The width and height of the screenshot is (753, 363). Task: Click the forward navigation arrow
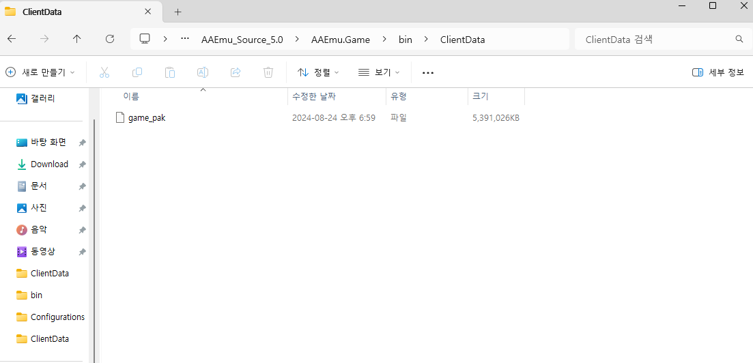click(x=44, y=40)
